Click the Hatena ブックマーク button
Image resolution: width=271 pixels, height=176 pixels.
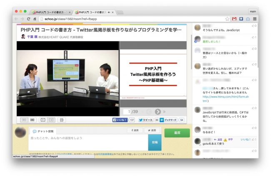(168, 120)
